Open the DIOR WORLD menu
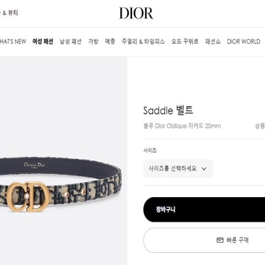 click(x=243, y=41)
